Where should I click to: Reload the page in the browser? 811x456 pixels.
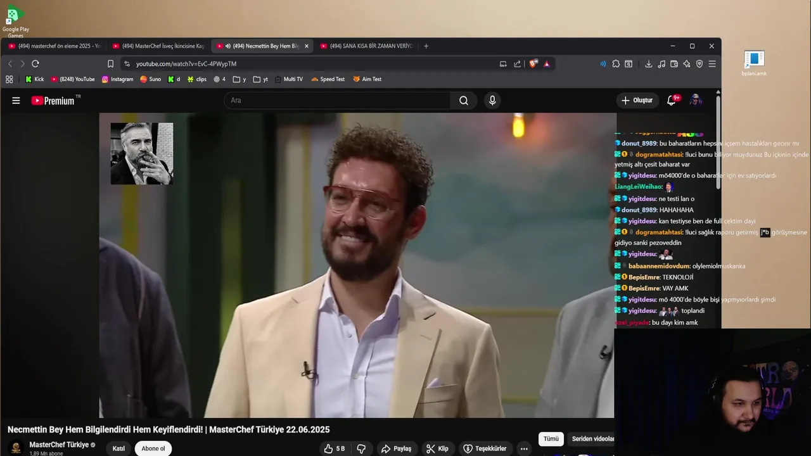35,64
